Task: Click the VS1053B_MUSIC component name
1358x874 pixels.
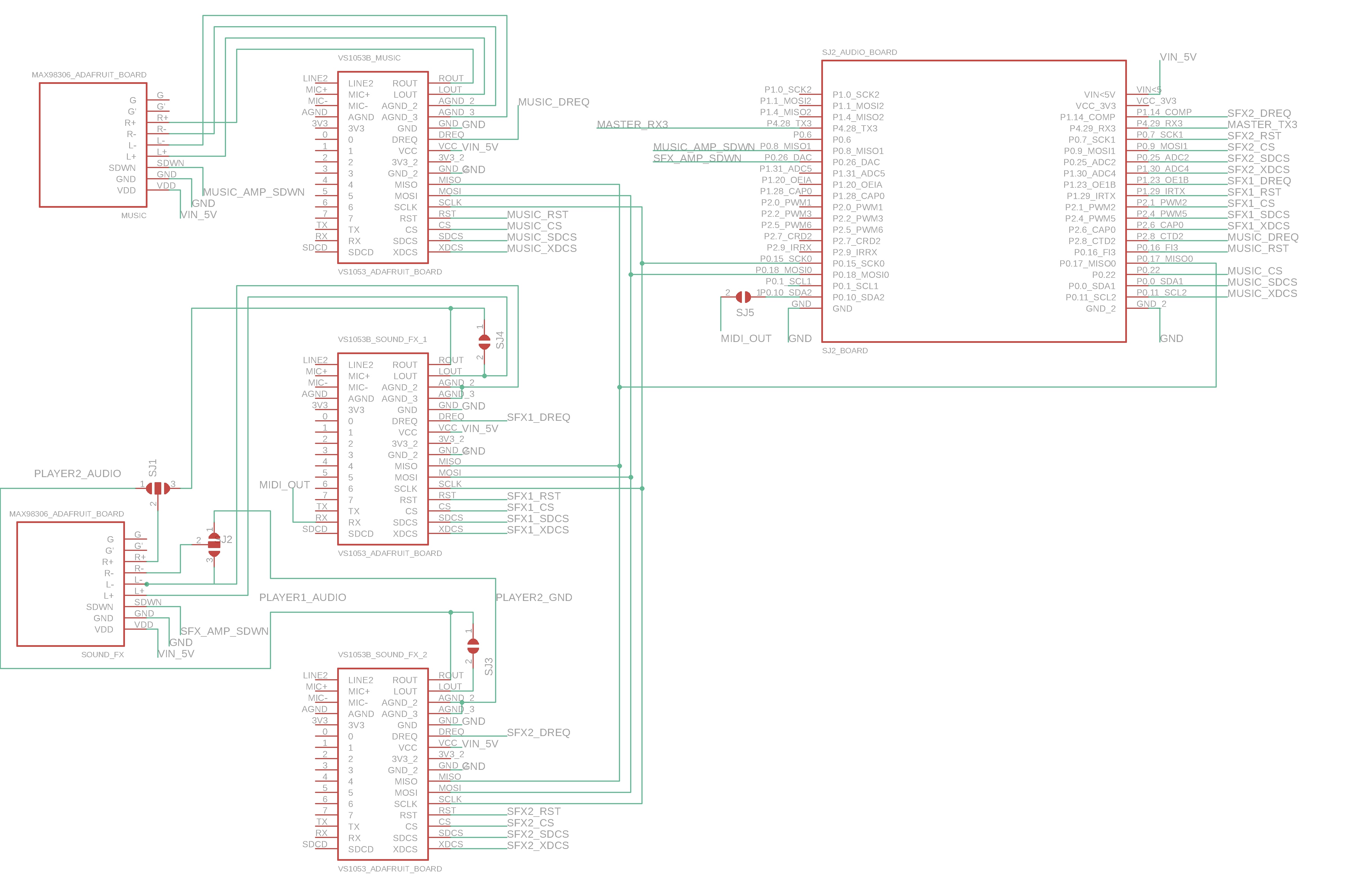Action: click(370, 58)
